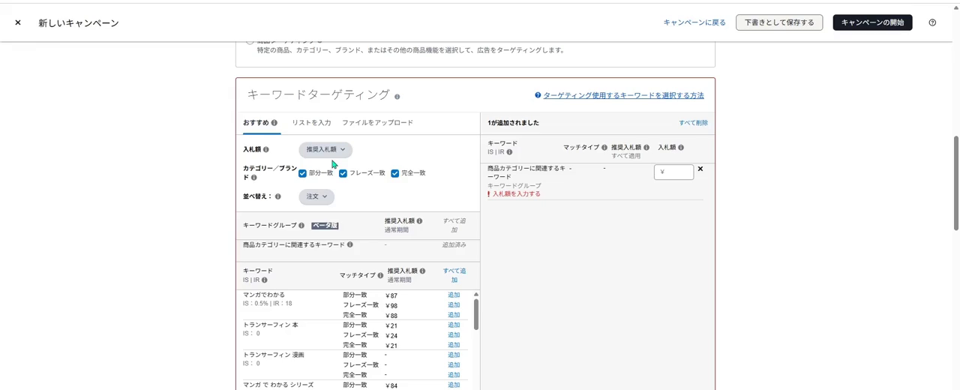
Task: Click info icon beside 推奨入札額 in keyword group header
Action: 419,221
